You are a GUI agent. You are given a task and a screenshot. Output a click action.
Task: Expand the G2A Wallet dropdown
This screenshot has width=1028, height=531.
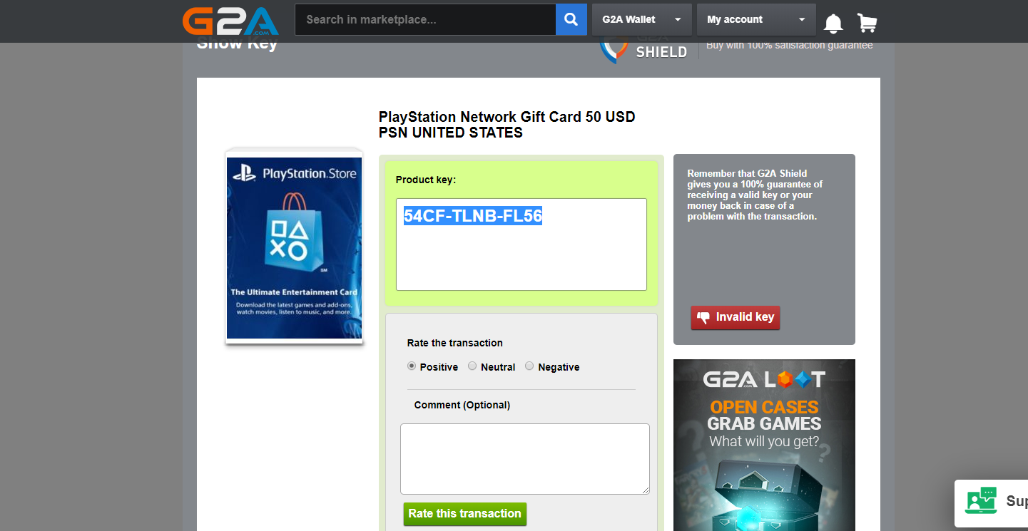click(641, 20)
